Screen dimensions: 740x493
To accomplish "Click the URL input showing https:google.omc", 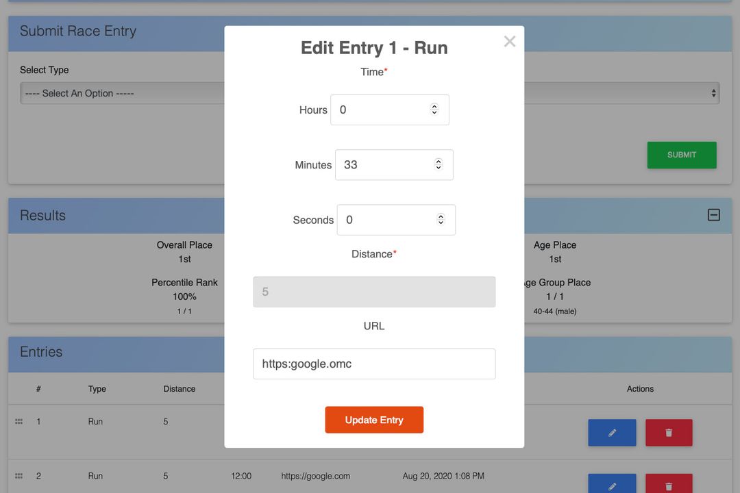I will click(374, 364).
